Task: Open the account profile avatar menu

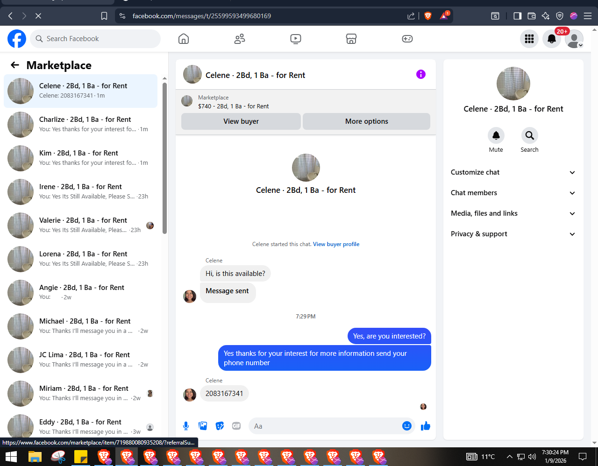Action: (x=574, y=39)
